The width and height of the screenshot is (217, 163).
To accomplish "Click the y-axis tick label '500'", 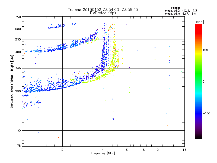I will [18, 39].
